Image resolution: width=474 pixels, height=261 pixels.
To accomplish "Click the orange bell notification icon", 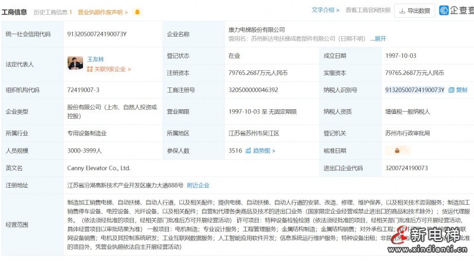I will tap(137, 12).
